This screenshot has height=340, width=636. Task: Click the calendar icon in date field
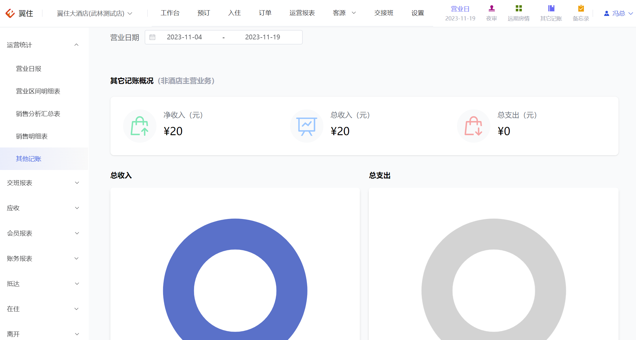tap(153, 37)
